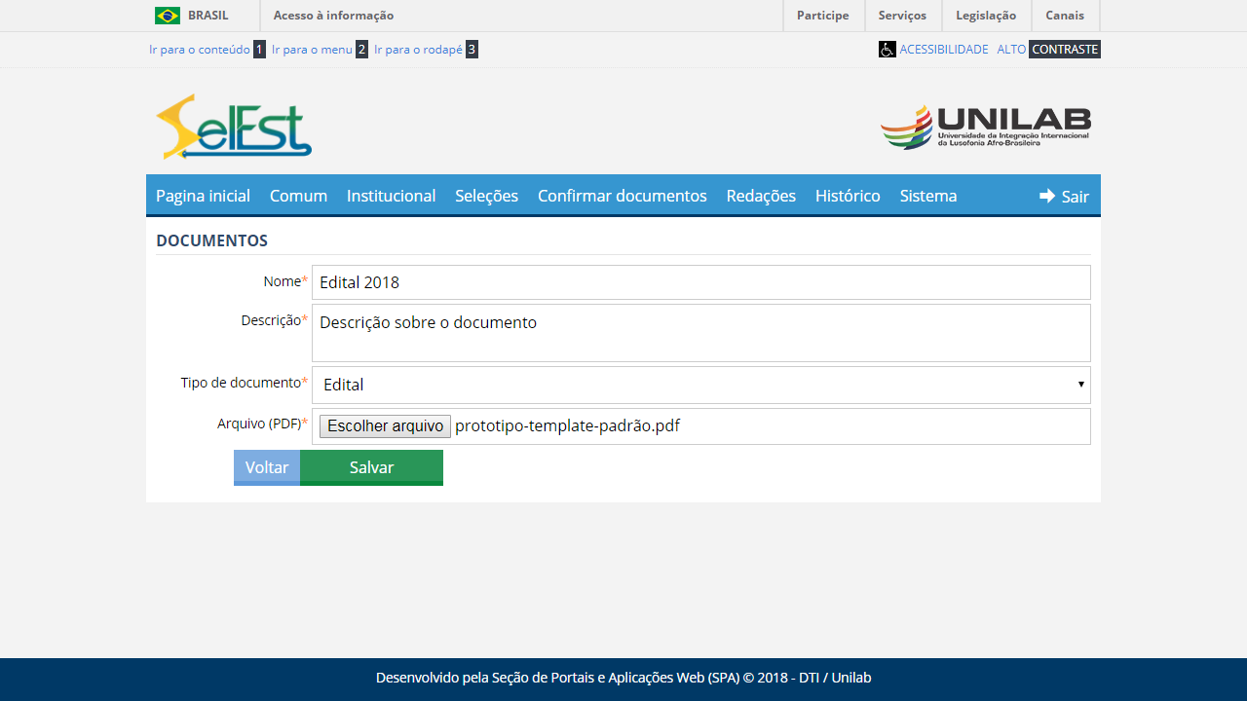Open the Sistema menu
Screen dimensions: 1247x701
tap(927, 196)
